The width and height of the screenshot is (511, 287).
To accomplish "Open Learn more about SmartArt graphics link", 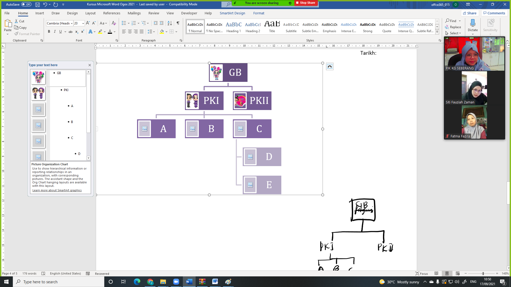I will click(x=57, y=190).
